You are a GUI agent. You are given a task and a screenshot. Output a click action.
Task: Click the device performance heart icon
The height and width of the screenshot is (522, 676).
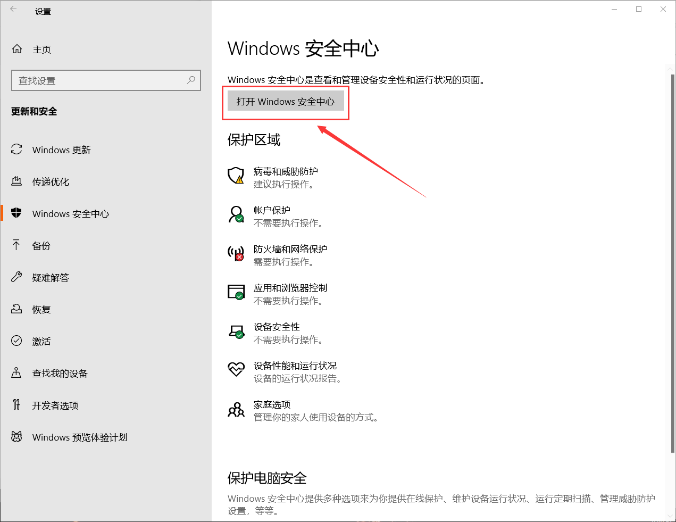click(x=236, y=369)
